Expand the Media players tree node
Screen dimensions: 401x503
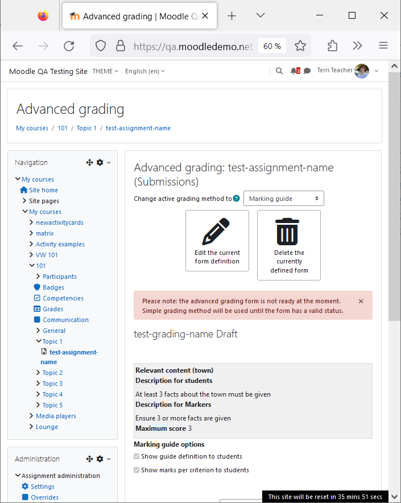point(31,416)
